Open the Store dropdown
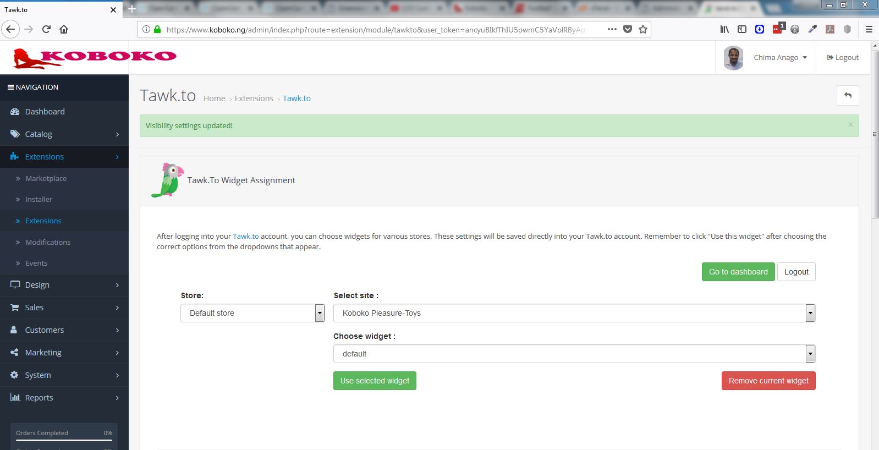Image resolution: width=879 pixels, height=450 pixels. pos(252,313)
